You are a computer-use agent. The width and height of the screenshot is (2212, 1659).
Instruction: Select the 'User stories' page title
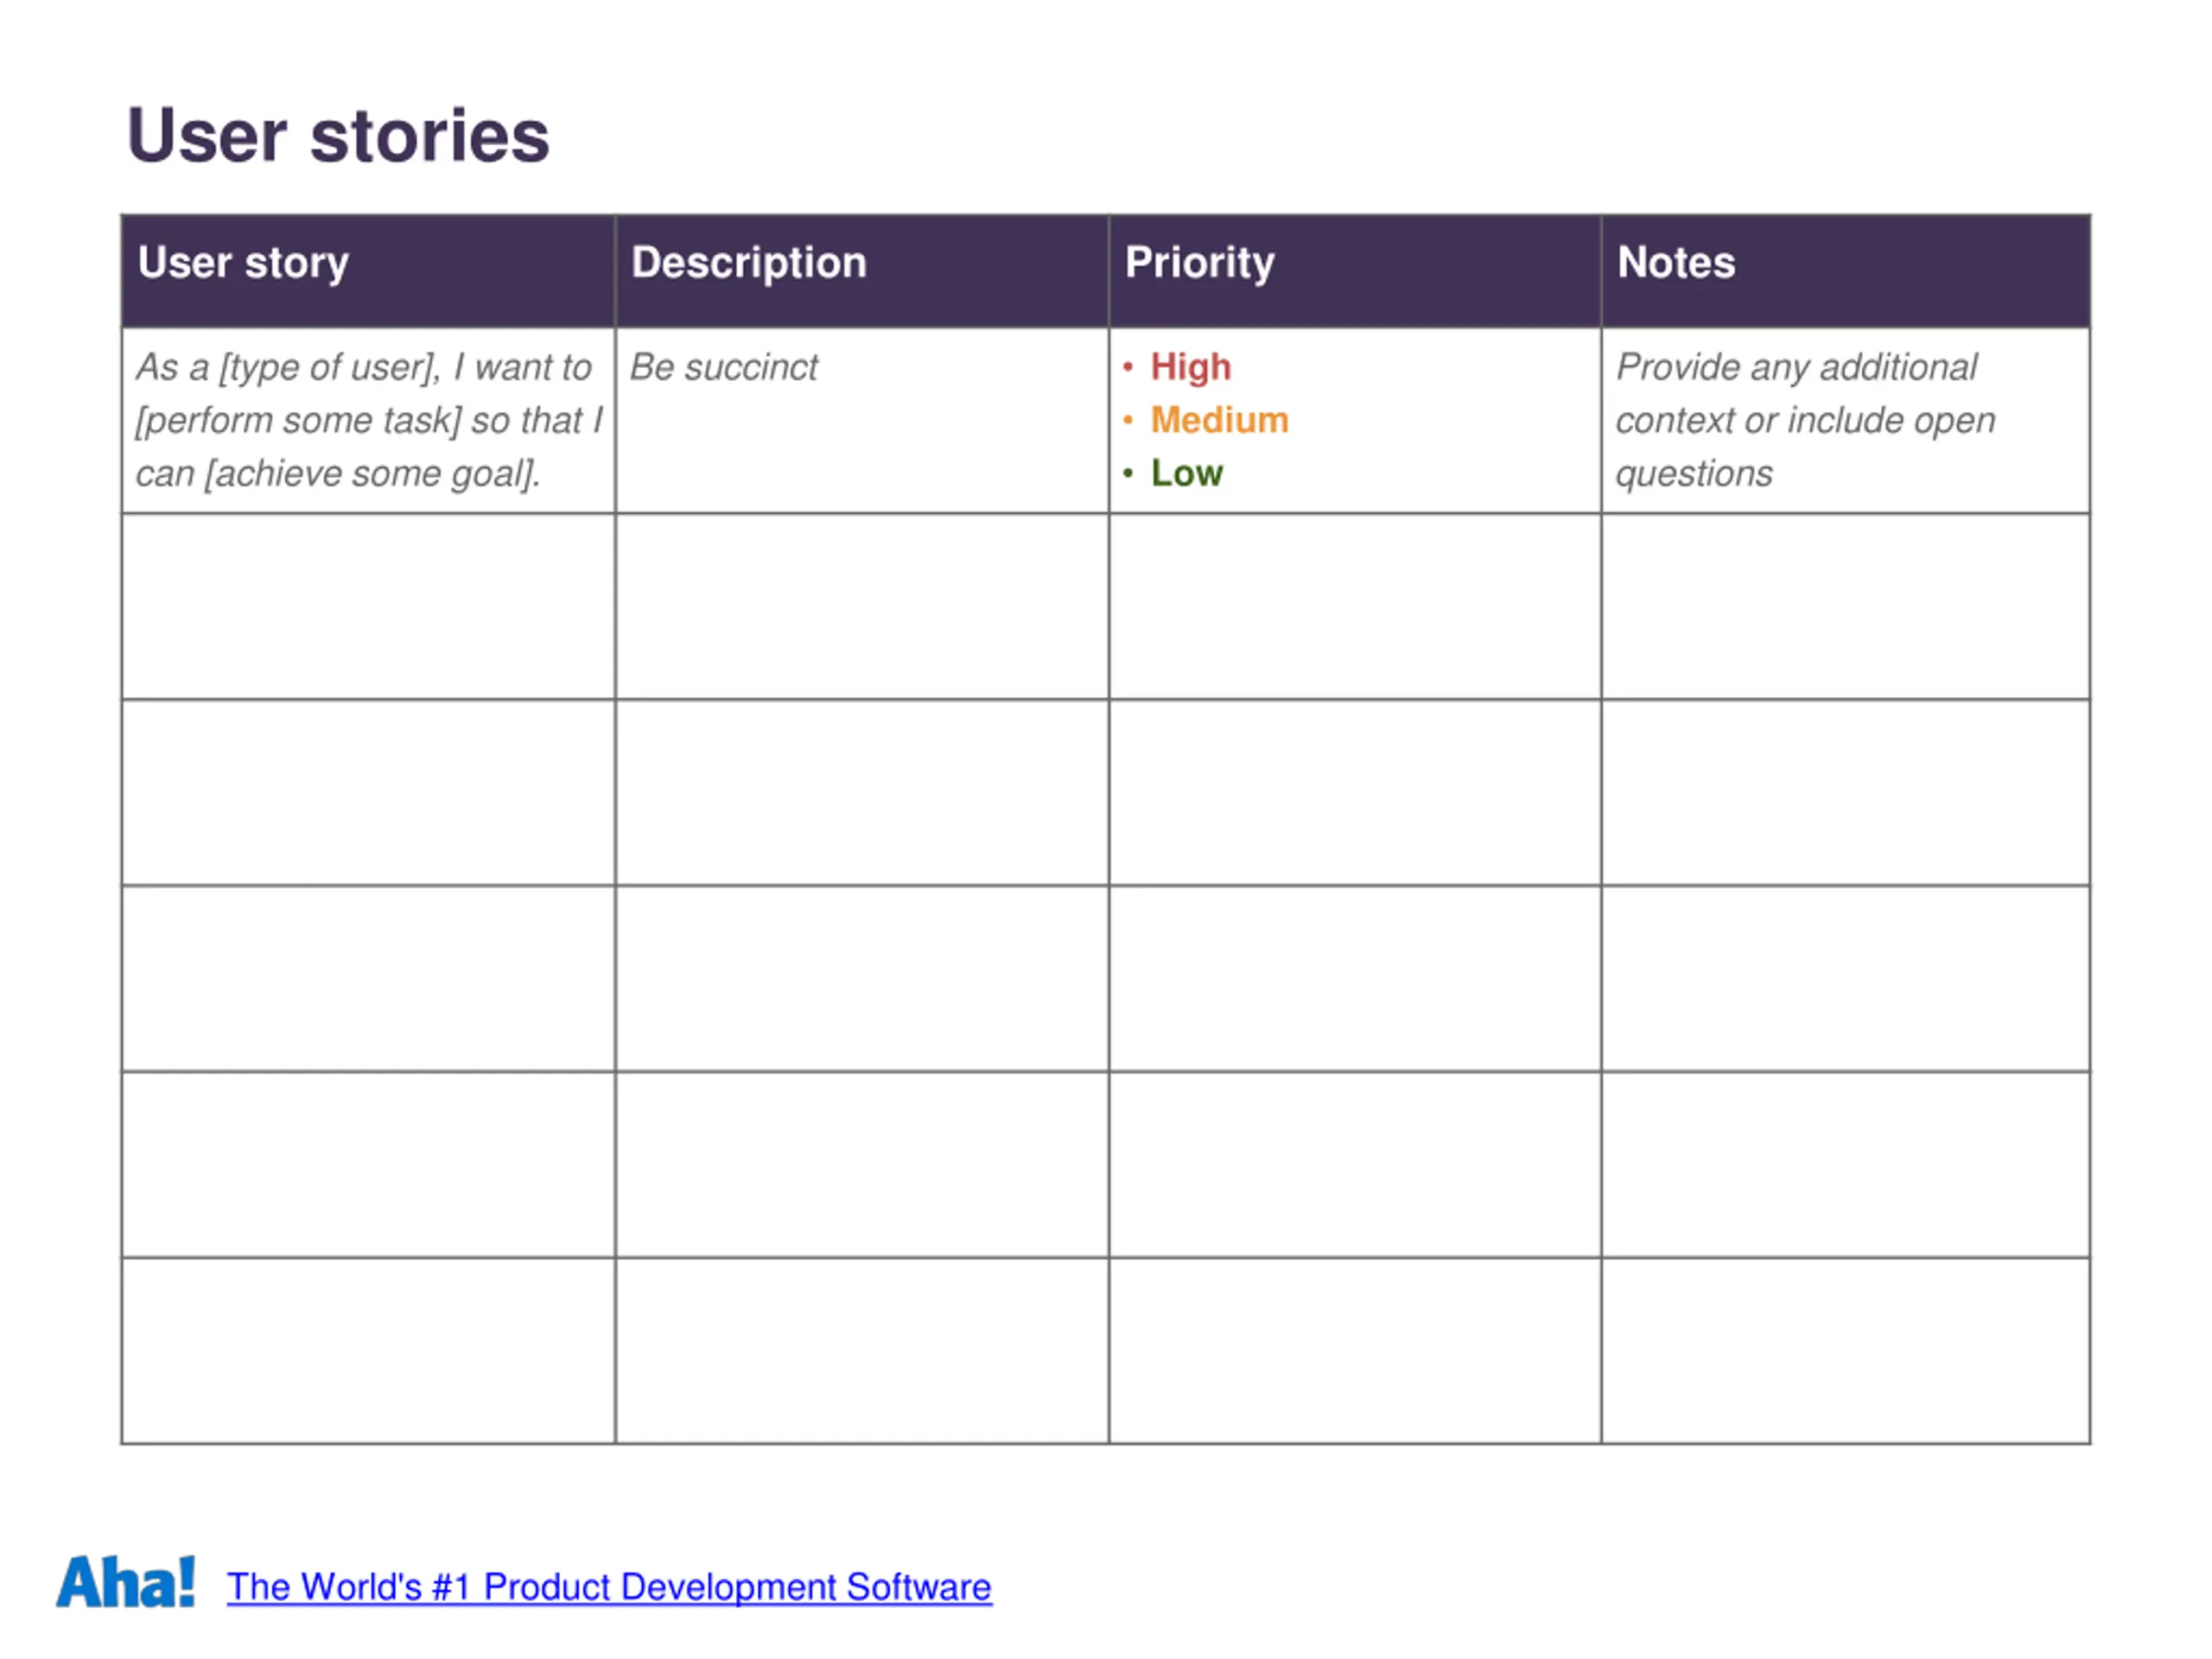pyautogui.click(x=338, y=135)
